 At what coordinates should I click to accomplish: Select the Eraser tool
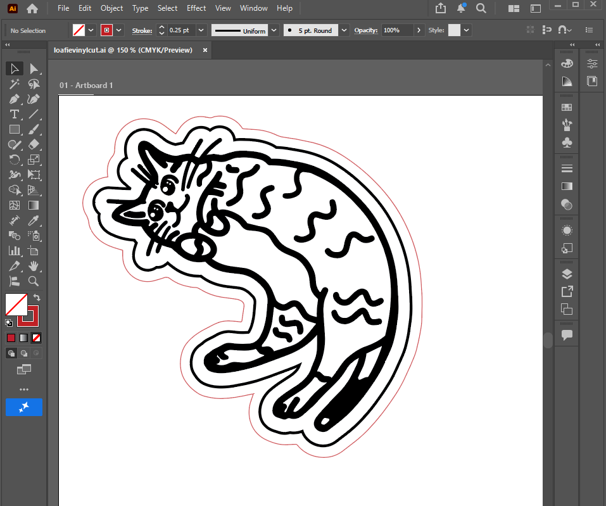pyautogui.click(x=34, y=144)
